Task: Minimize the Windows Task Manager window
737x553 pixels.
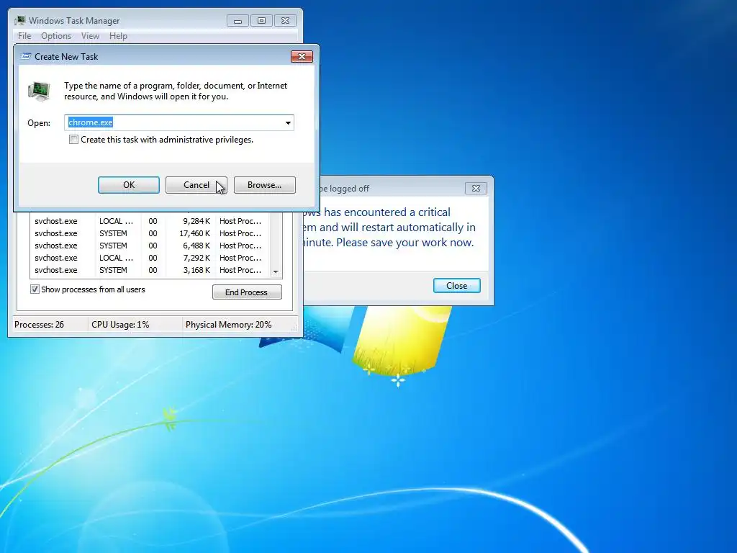Action: pyautogui.click(x=238, y=21)
